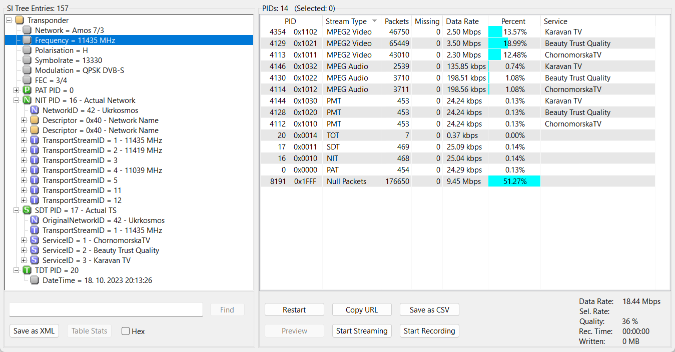Click the T icon of TransportStreamID = 4

tap(34, 170)
